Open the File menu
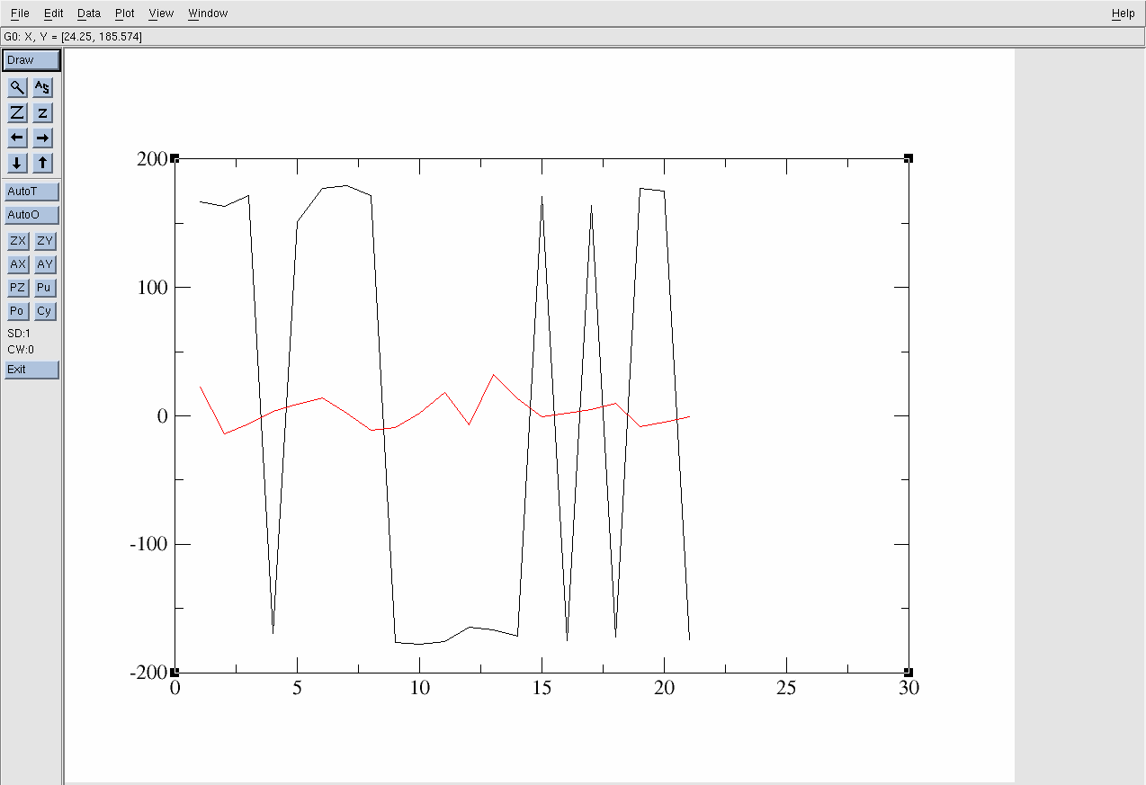This screenshot has height=785, width=1146. (x=20, y=13)
